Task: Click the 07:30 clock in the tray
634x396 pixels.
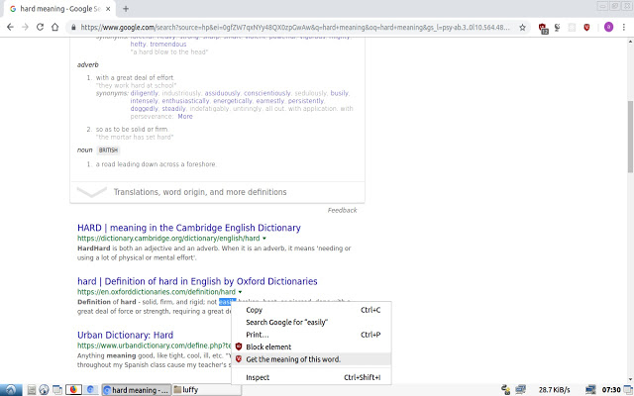Action: coord(611,390)
